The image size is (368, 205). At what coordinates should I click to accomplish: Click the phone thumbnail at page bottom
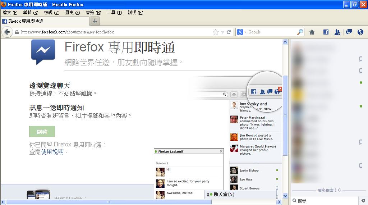pos(38,194)
